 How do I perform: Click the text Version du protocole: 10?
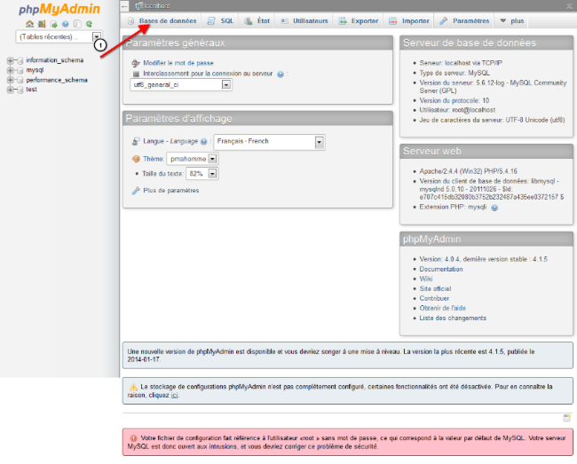tap(454, 100)
